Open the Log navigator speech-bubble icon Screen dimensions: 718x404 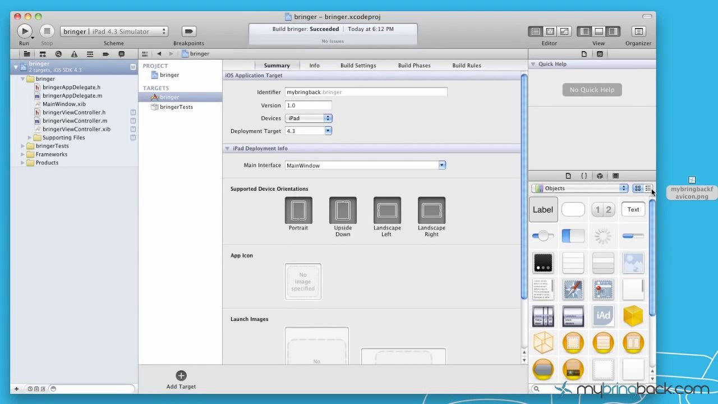pyautogui.click(x=121, y=54)
